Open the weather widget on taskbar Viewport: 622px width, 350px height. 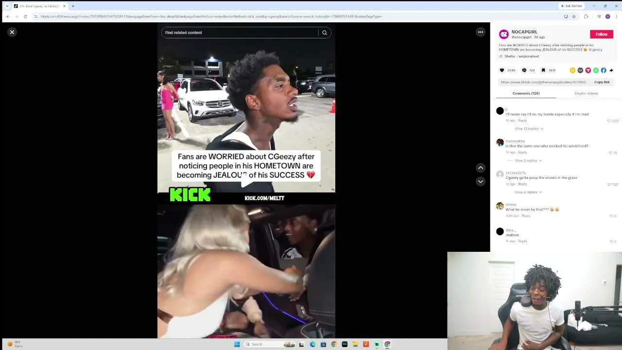coord(15,344)
